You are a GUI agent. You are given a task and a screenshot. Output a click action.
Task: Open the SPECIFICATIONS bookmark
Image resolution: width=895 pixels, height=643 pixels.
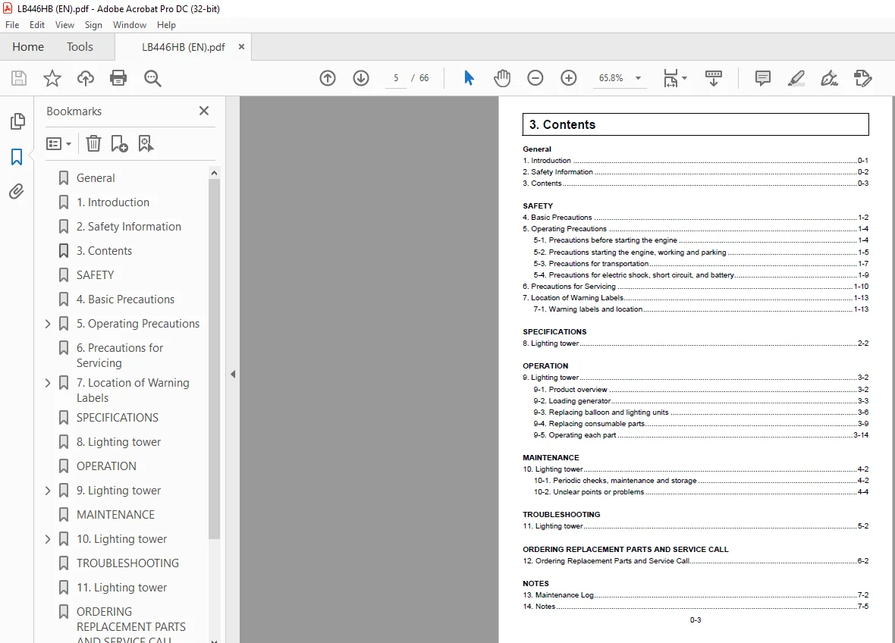tap(118, 418)
